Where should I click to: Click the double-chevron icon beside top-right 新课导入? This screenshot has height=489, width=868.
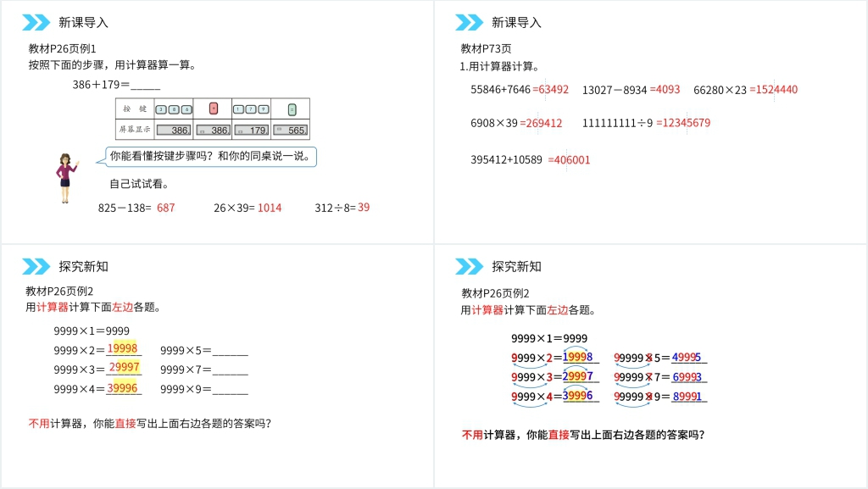click(469, 22)
